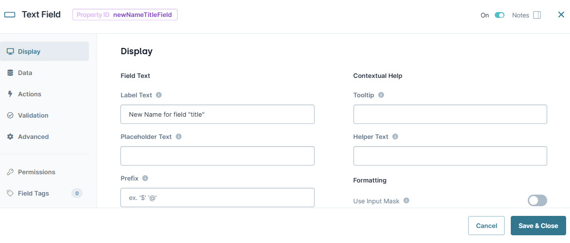Open the Notes panel icon
Viewport: 570px width, 243px height.
tap(537, 15)
